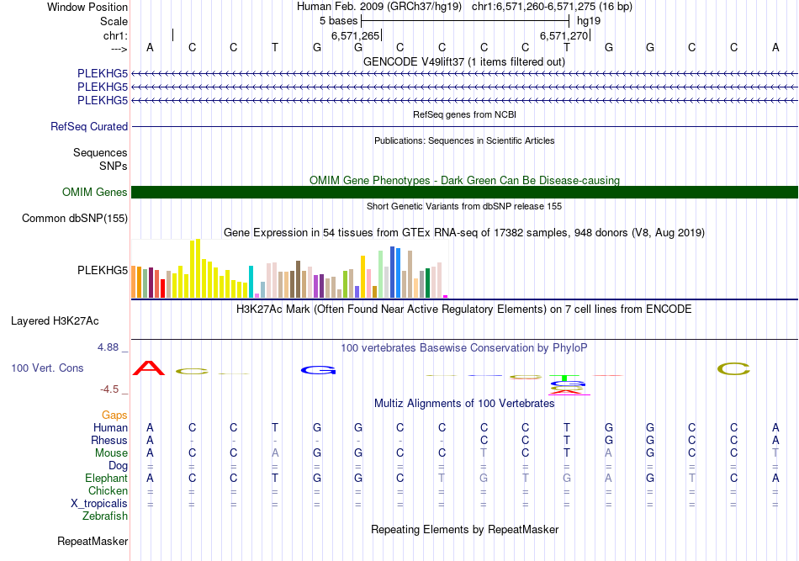
Task: Click the Zebrafish alignment row label
Action: tap(105, 516)
